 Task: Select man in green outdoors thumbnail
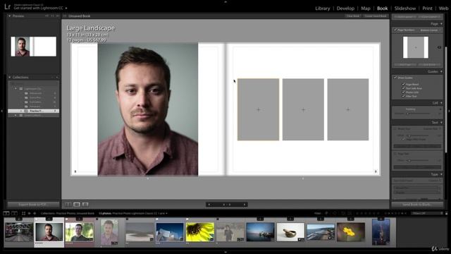tap(79, 232)
